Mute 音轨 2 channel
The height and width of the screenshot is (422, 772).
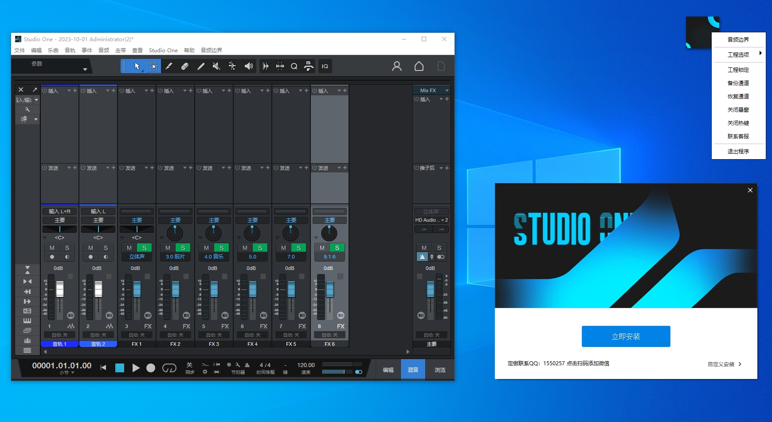[x=90, y=248]
